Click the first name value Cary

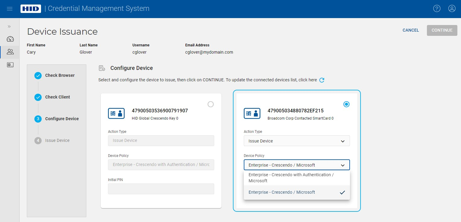pyautogui.click(x=31, y=52)
